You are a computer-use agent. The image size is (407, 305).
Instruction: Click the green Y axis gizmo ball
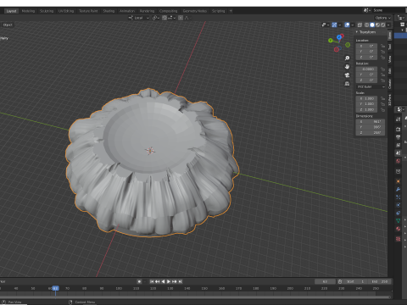tap(331, 41)
